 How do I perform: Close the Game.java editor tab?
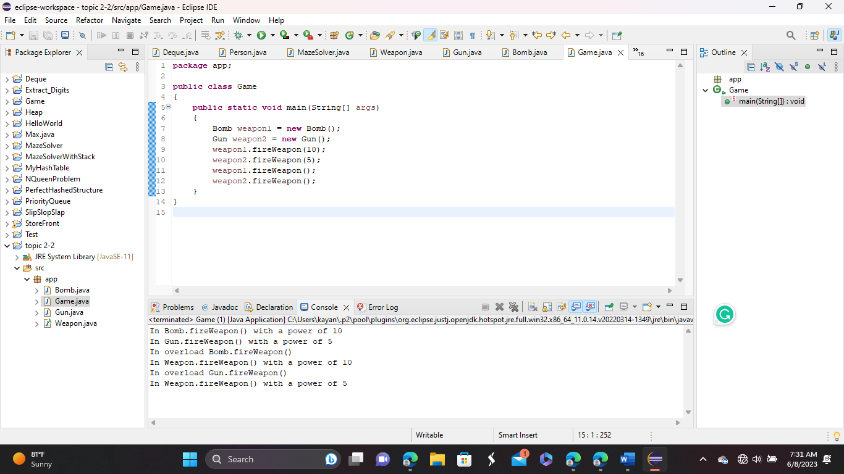pos(621,52)
